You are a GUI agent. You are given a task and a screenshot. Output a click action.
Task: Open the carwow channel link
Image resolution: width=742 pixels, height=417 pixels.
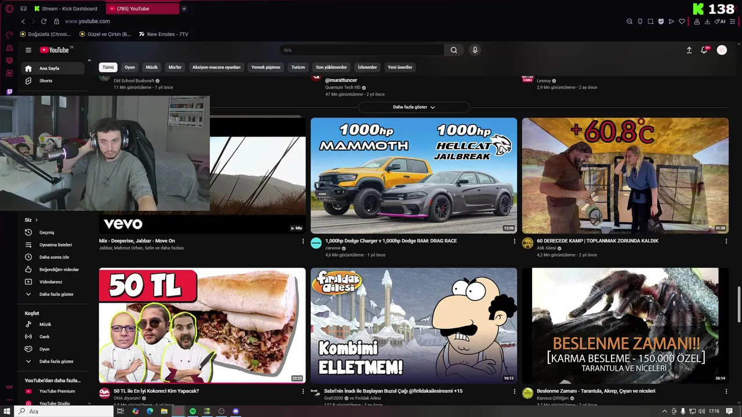tap(333, 248)
